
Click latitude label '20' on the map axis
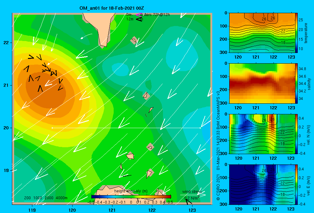[x=6, y=128]
